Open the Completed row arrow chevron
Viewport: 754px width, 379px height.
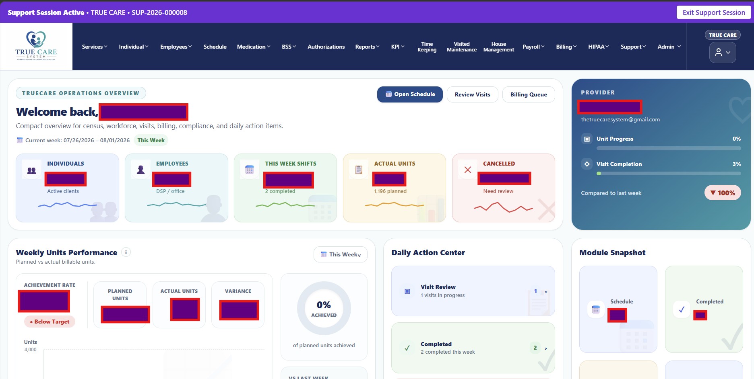pos(546,348)
